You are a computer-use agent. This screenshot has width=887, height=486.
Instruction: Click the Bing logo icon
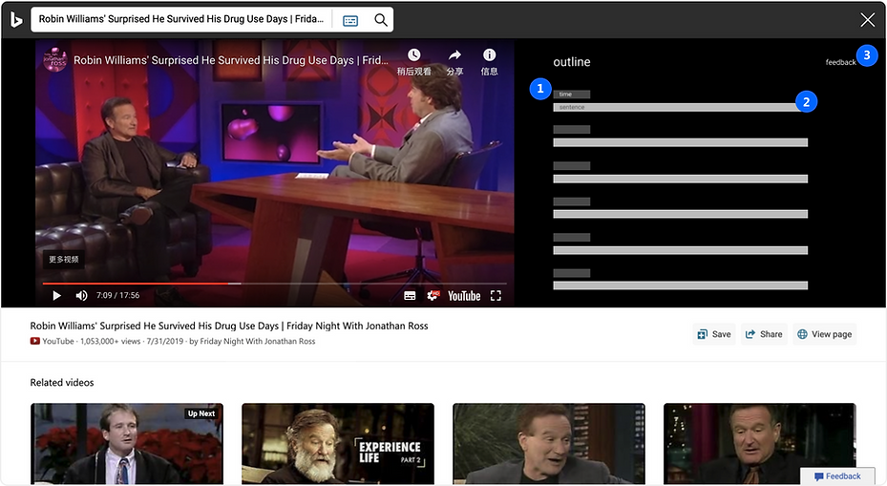tap(16, 20)
